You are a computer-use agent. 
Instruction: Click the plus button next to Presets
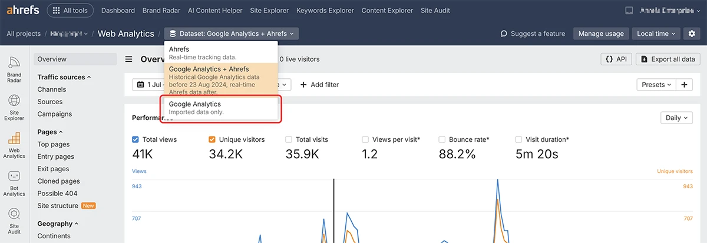pyautogui.click(x=685, y=85)
